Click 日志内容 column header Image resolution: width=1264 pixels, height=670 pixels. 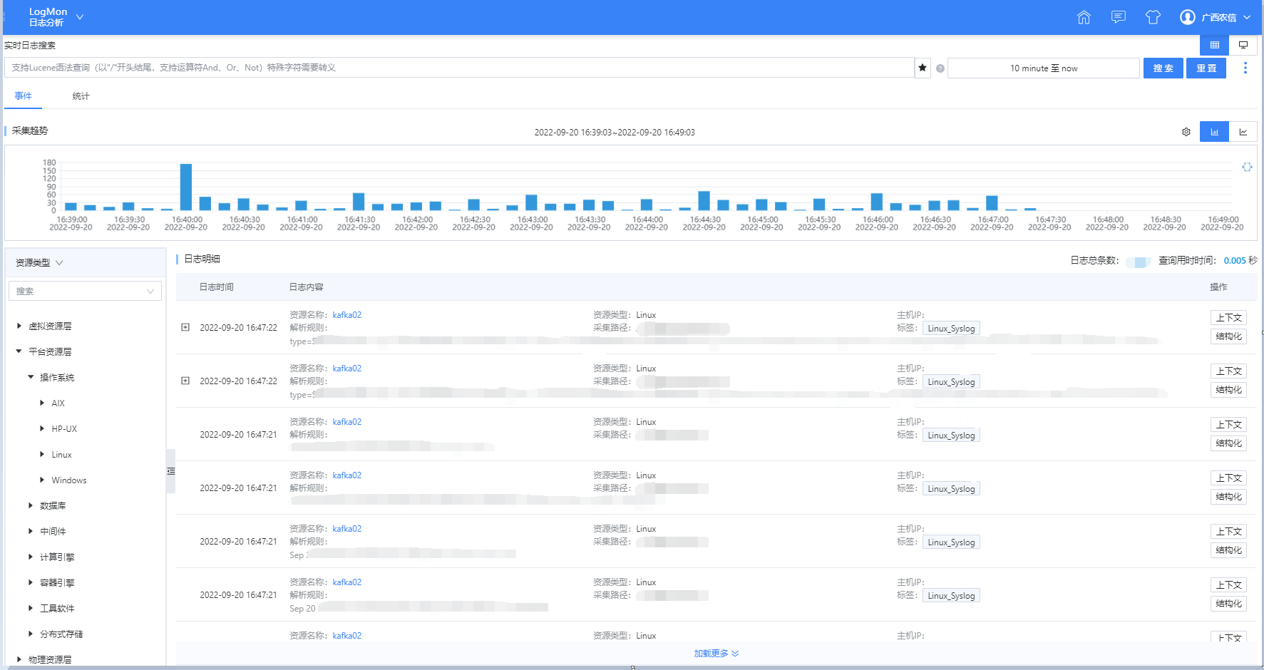[x=307, y=287]
